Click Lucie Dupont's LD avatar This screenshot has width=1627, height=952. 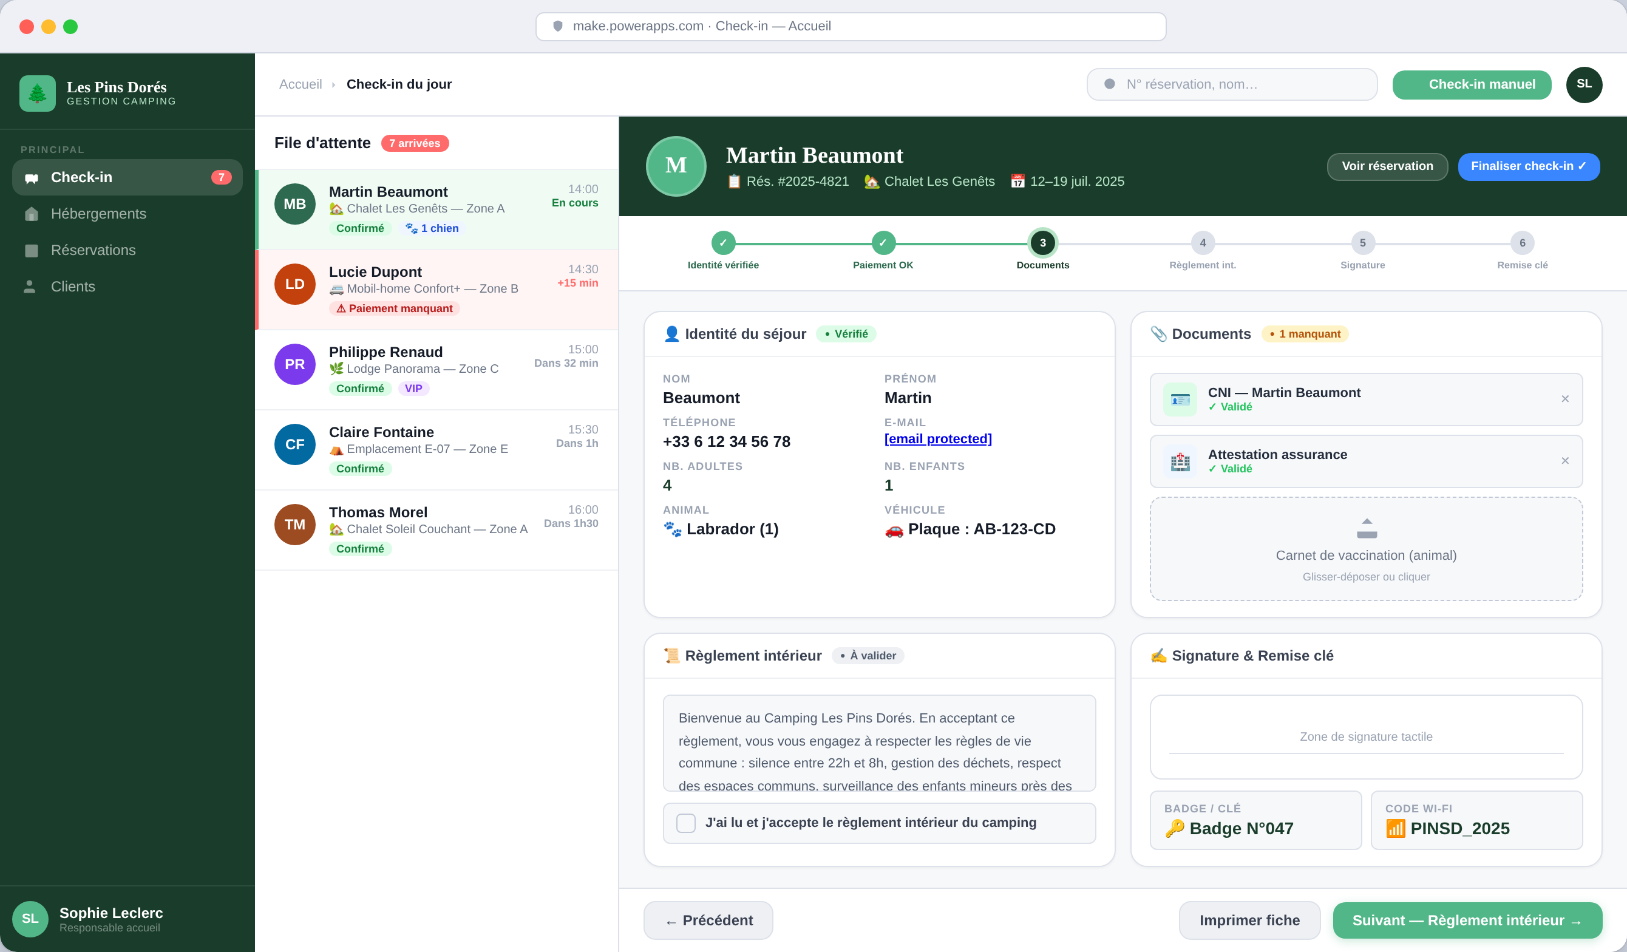click(294, 284)
